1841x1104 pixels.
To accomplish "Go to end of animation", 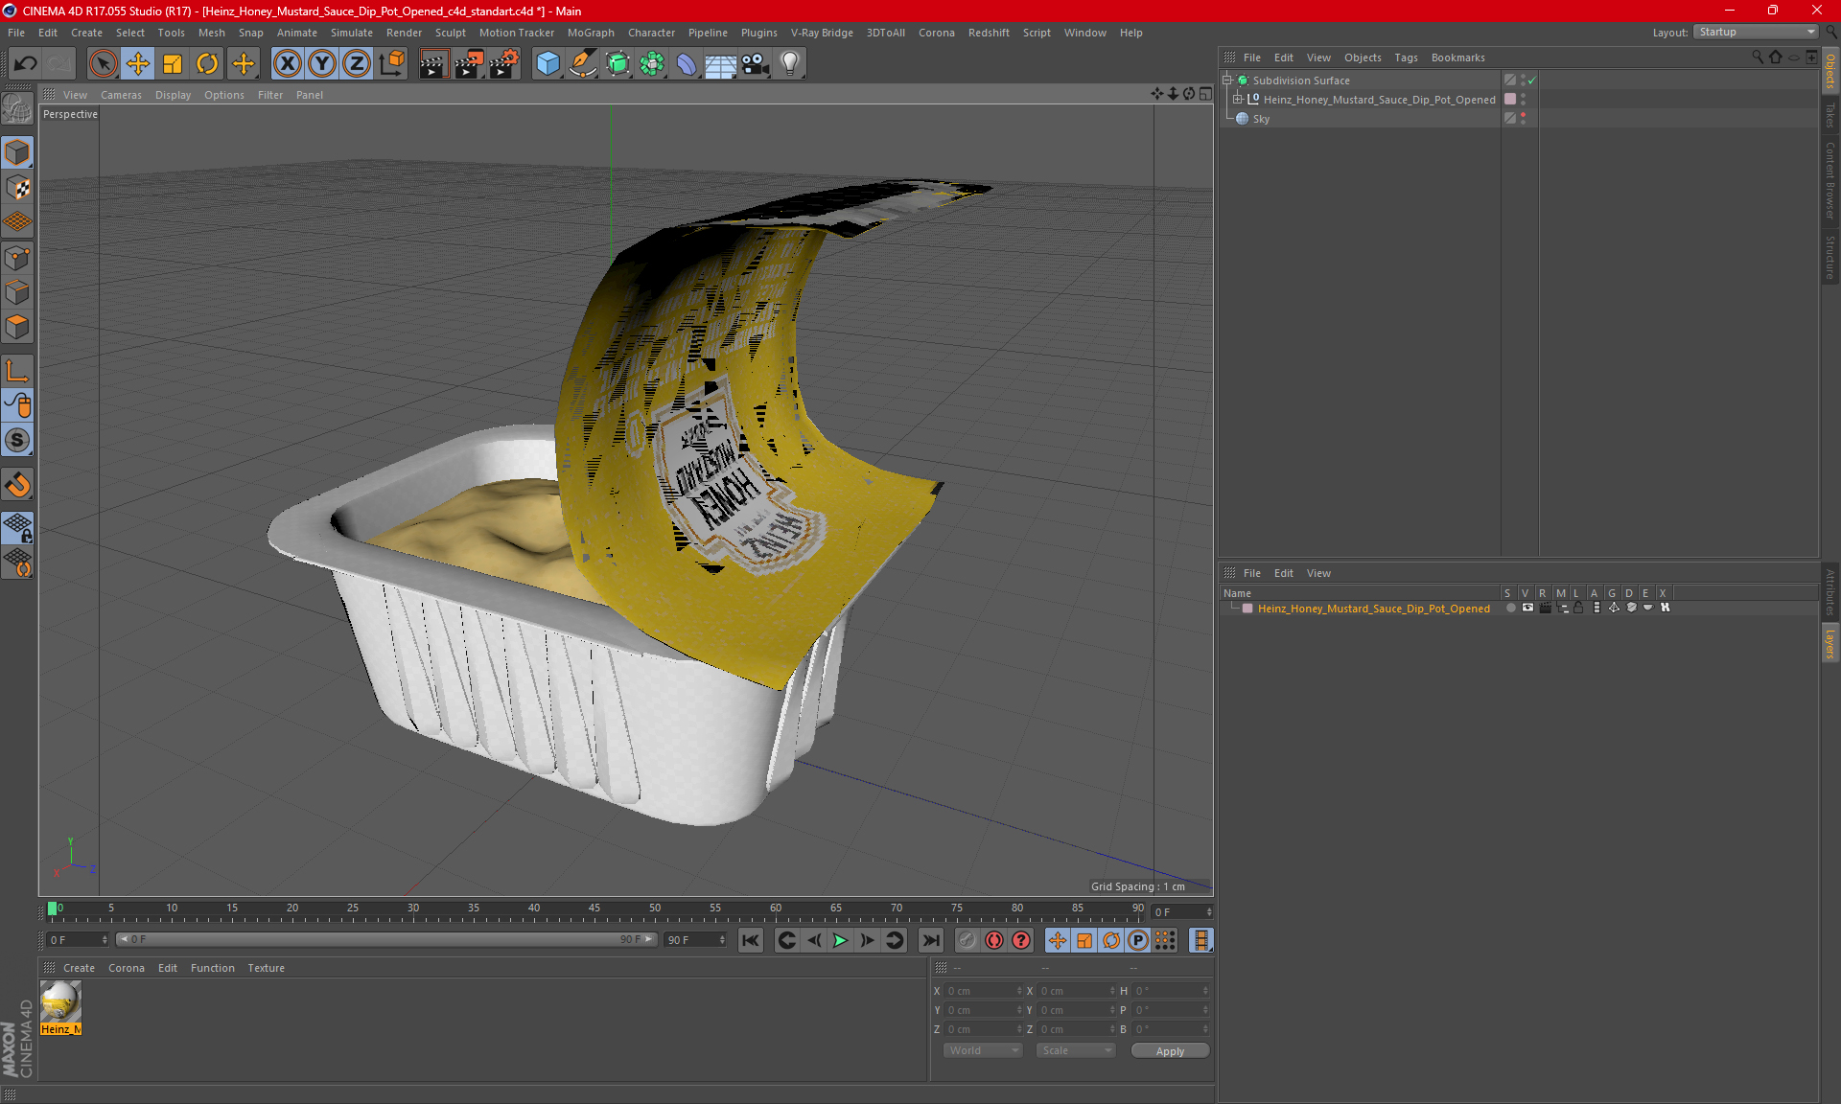I will pos(930,940).
